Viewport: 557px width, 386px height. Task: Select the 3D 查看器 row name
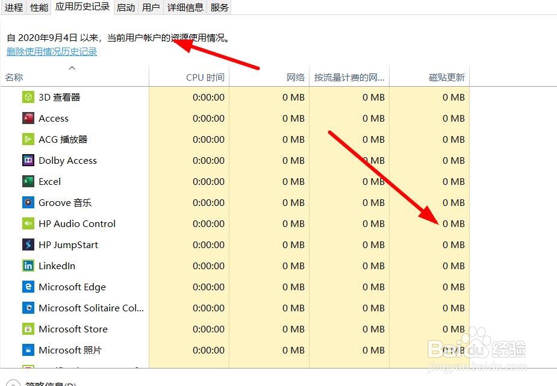click(60, 98)
